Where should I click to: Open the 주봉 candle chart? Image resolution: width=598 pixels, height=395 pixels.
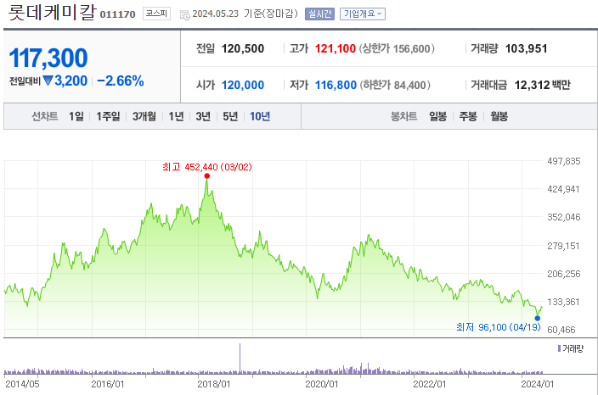[468, 116]
